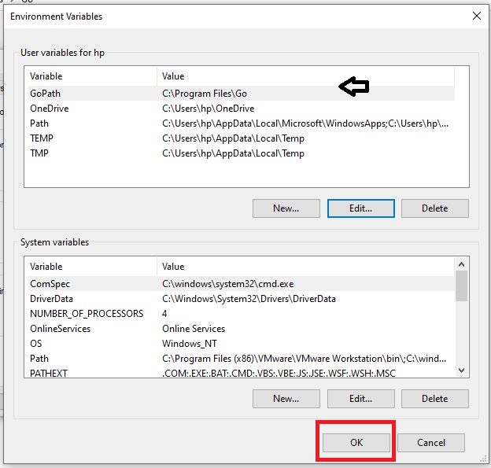The width and height of the screenshot is (491, 468).
Task: Cancel the Environment Variables dialog
Action: tap(431, 442)
